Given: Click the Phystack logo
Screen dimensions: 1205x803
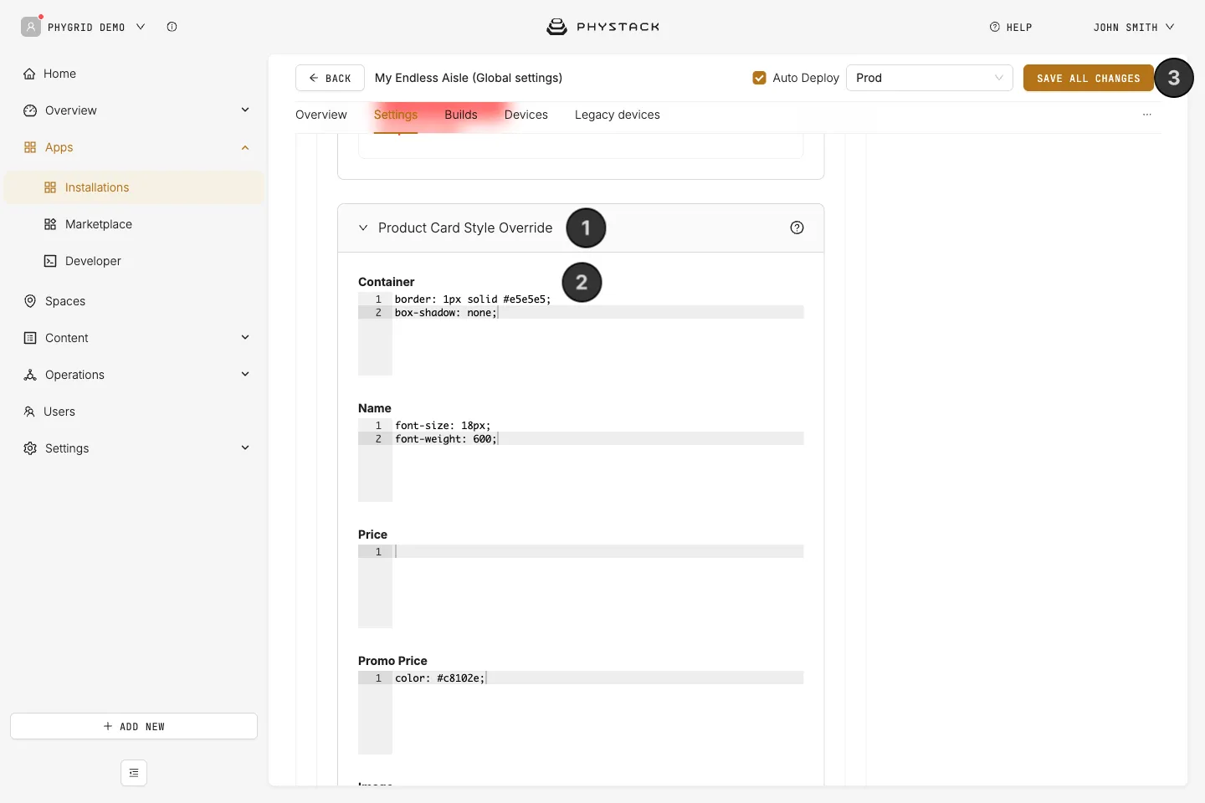Looking at the screenshot, I should (x=602, y=27).
